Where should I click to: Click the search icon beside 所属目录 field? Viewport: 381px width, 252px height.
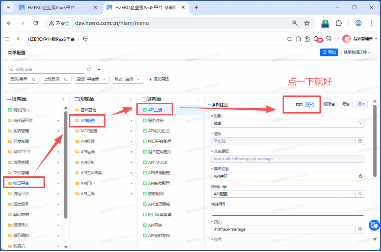coord(360,194)
